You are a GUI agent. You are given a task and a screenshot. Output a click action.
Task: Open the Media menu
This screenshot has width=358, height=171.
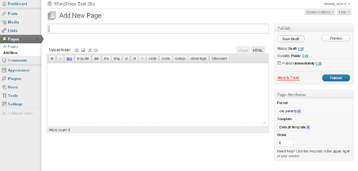[x=13, y=22]
